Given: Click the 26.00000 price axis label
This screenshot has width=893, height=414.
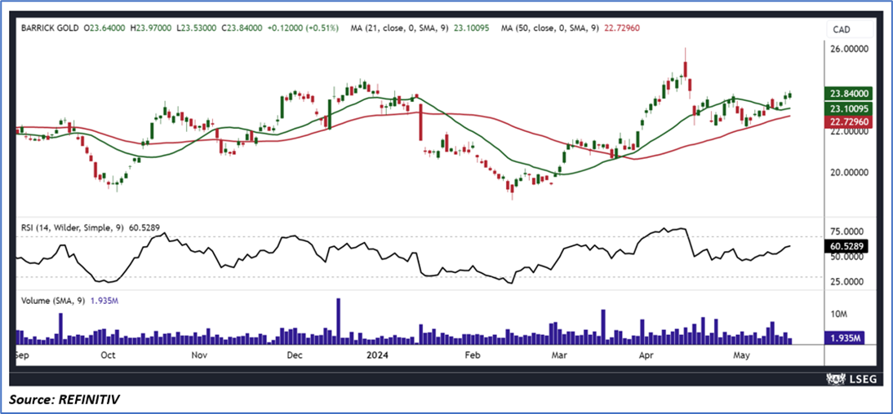Looking at the screenshot, I should coord(849,50).
